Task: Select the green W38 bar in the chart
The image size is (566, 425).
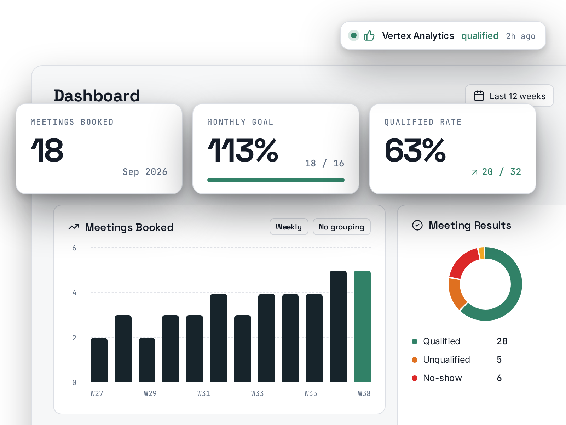Action: click(x=362, y=327)
